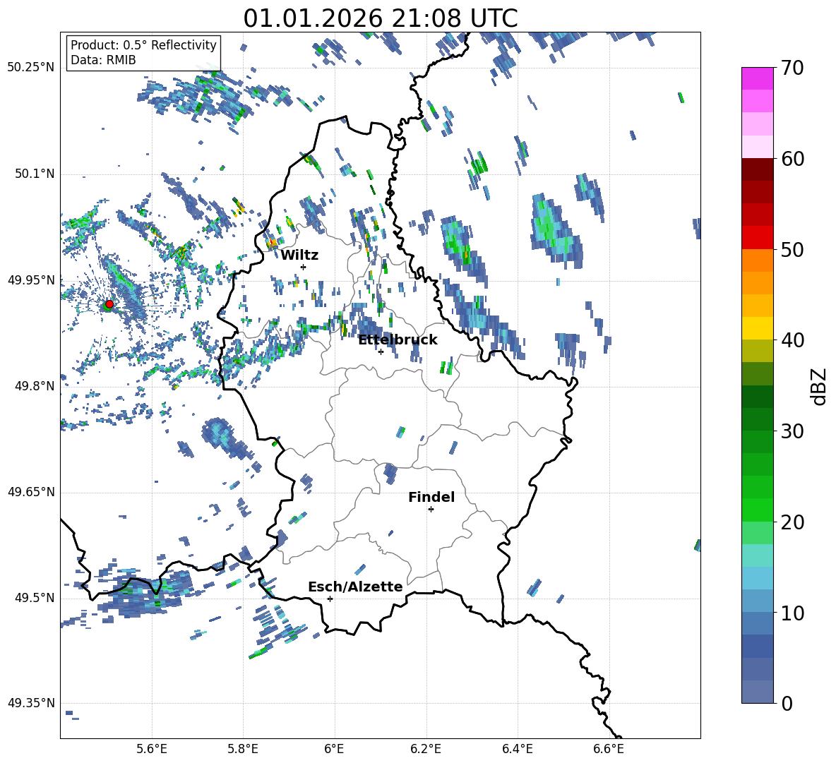
Task: Click the 50.25°N latitude label
Action: click(x=31, y=68)
